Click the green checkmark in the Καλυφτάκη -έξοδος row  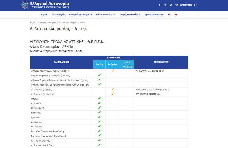coord(99,80)
